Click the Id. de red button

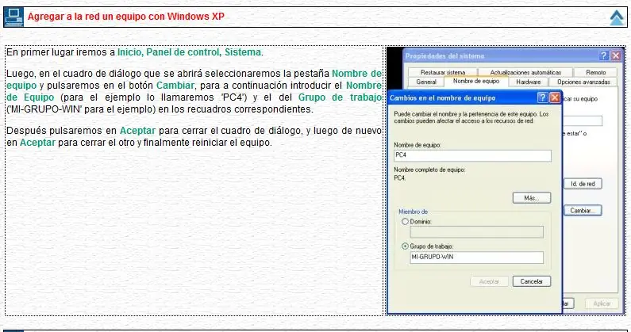pos(583,184)
